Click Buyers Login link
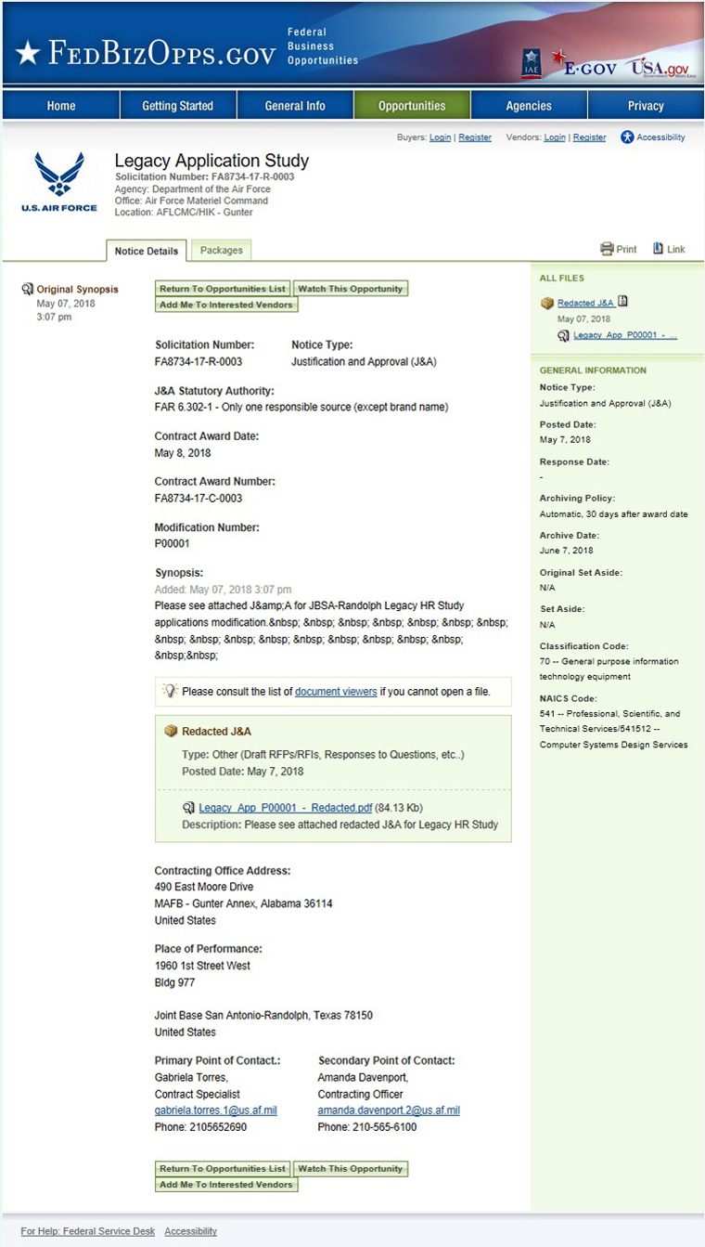 tap(440, 137)
